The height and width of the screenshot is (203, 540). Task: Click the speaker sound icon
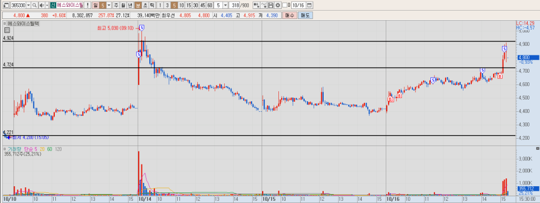(x=42, y=6)
